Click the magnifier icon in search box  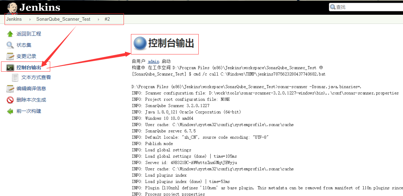333,7
